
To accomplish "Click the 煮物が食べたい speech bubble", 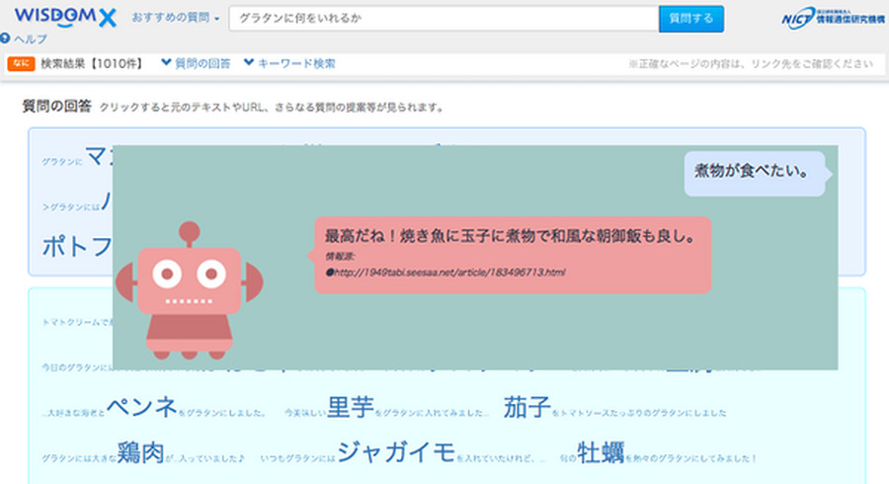I will [753, 171].
